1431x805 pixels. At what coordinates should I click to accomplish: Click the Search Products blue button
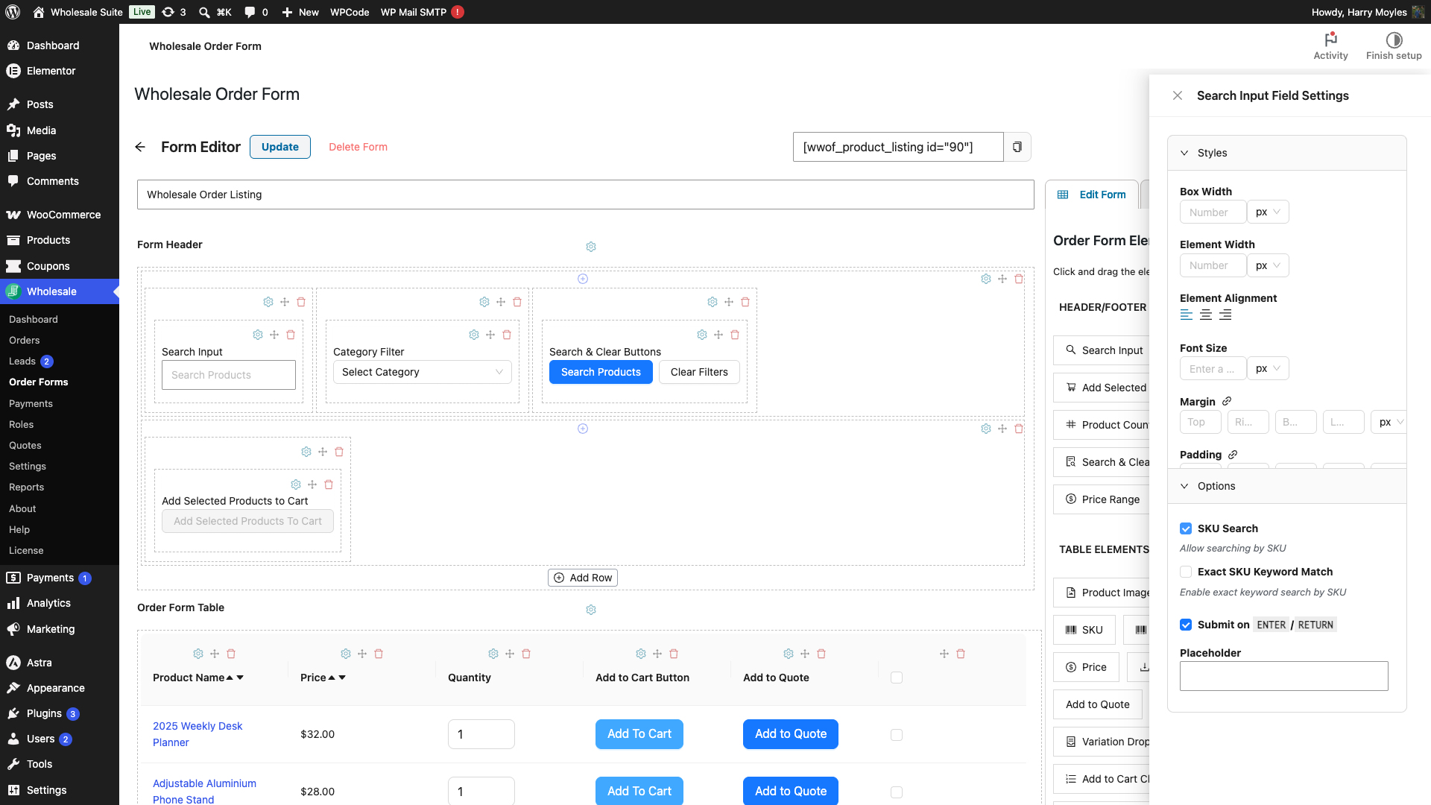601,372
